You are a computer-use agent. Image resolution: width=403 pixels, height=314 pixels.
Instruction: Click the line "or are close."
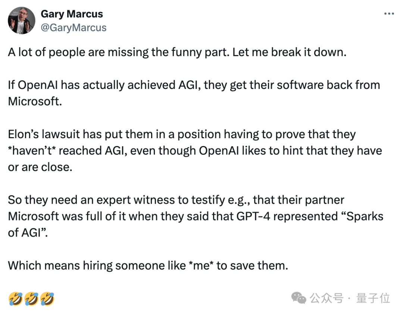click(40, 167)
